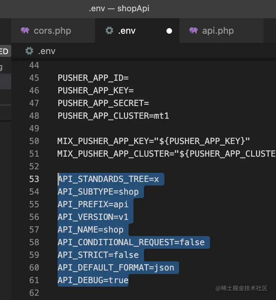Screen dimensions: 276x300
Task: Click the API_STANDARDS_TREE=x line
Action: tap(109, 179)
